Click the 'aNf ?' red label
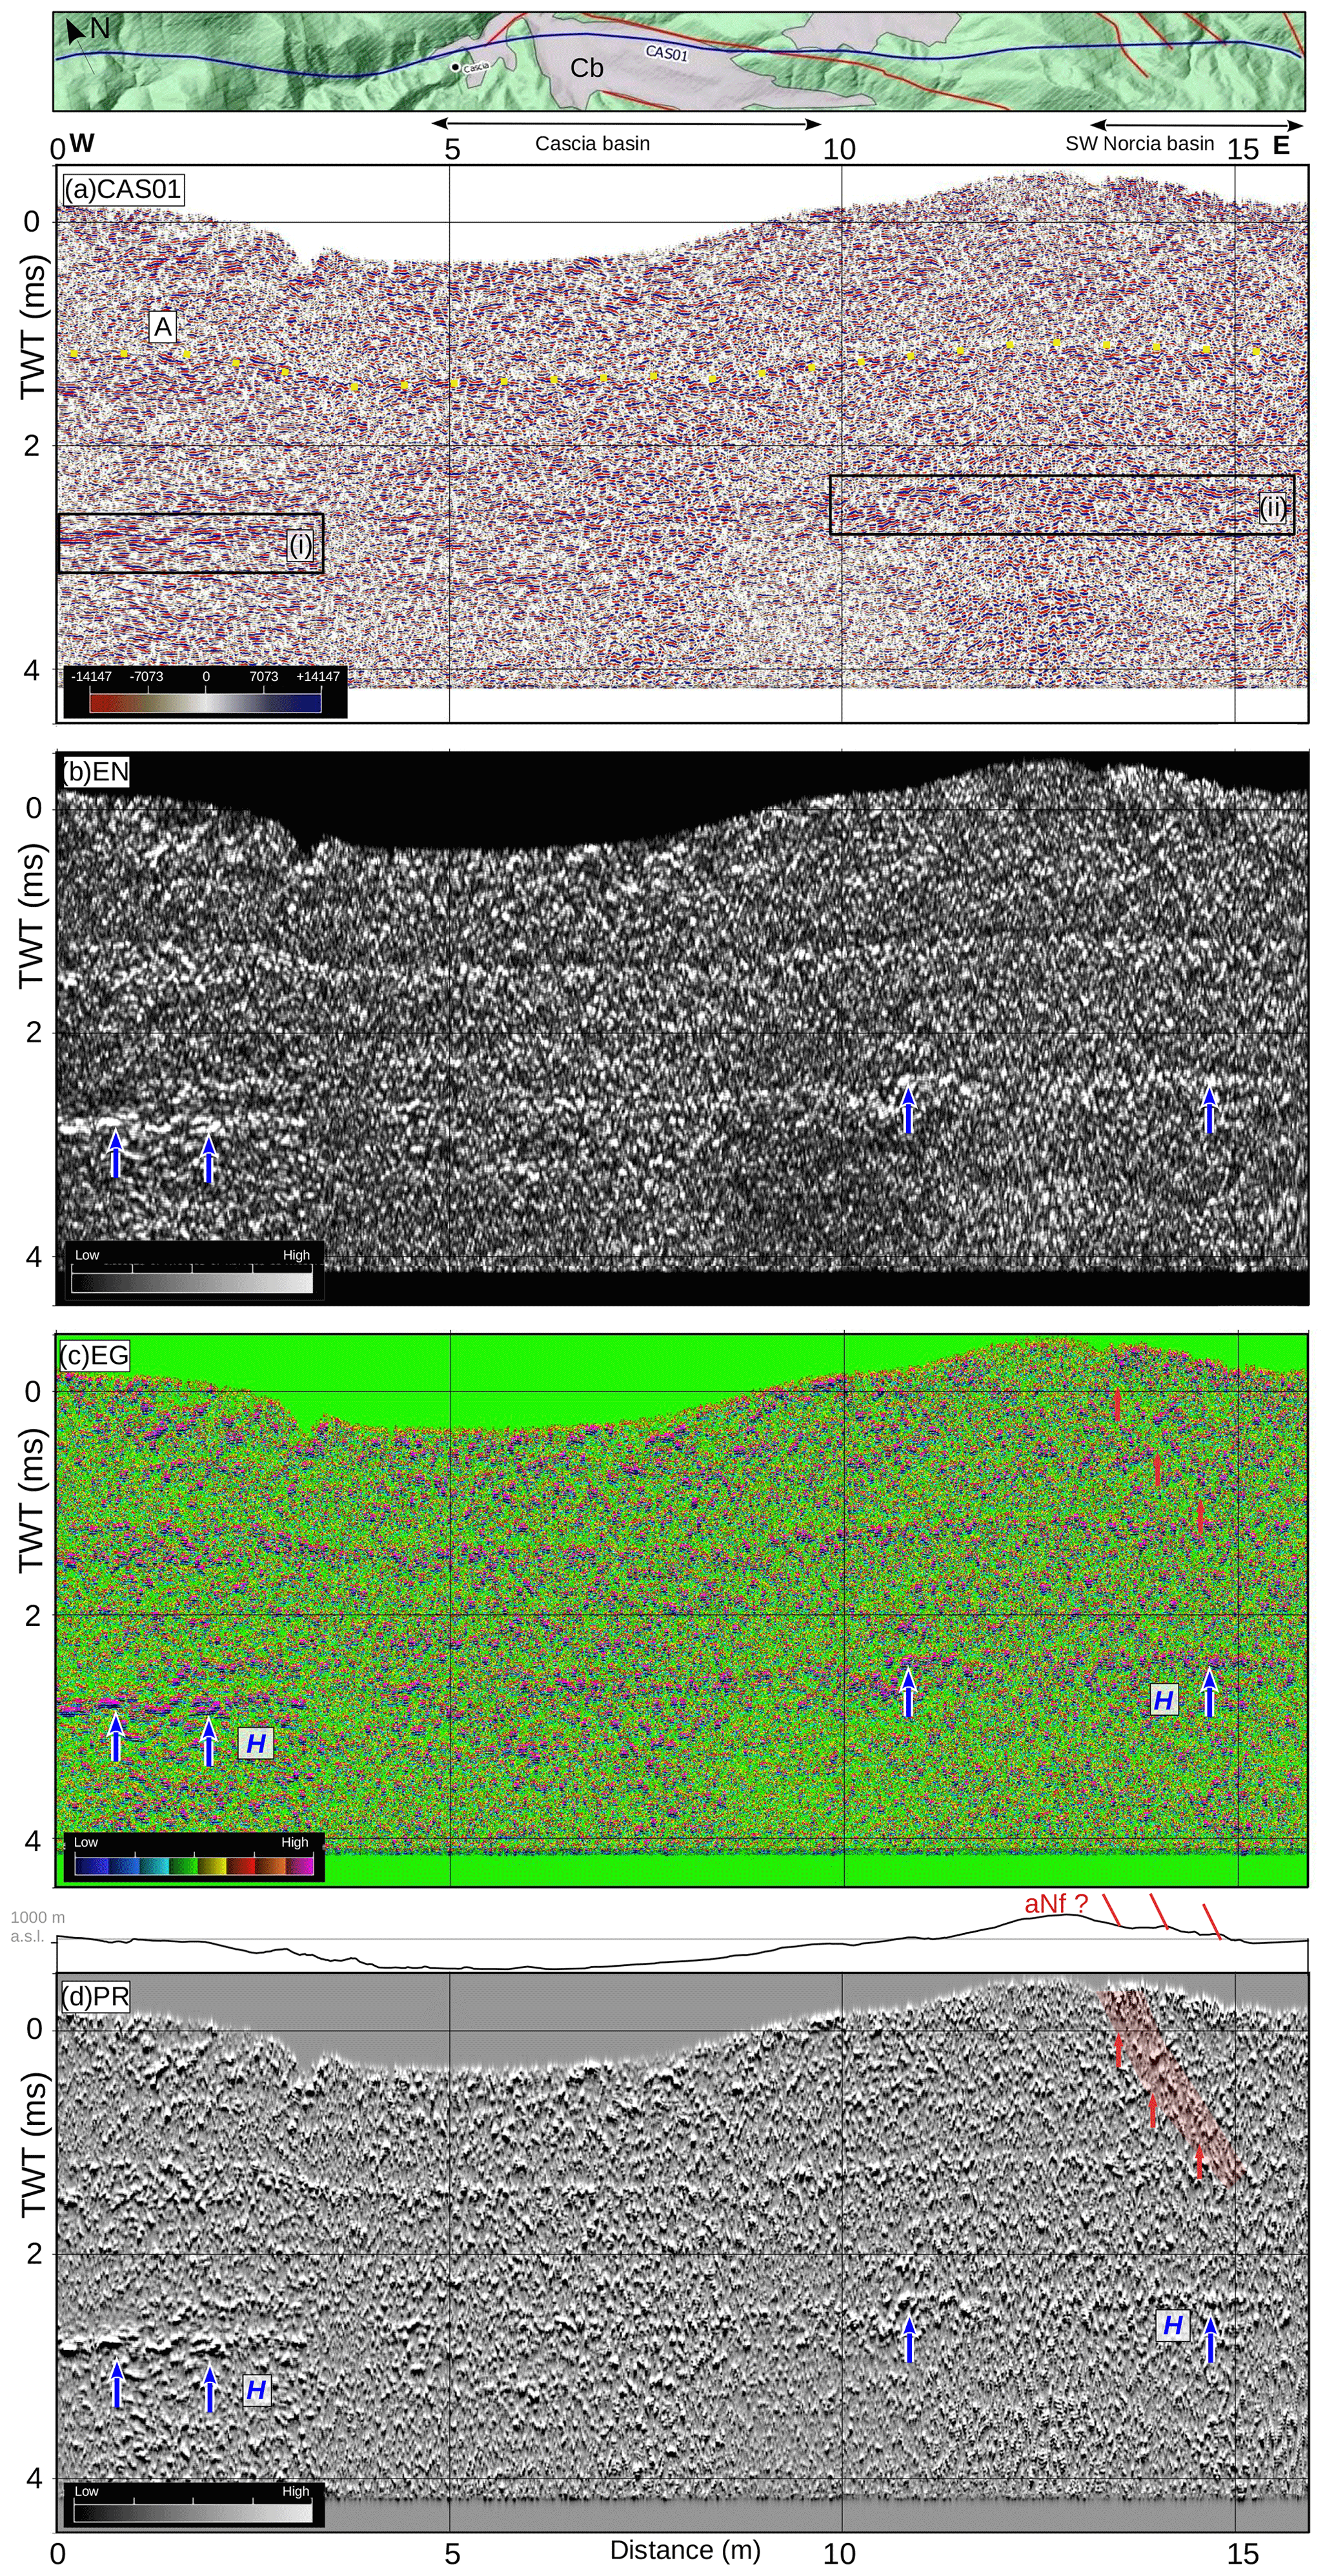This screenshot has height=2576, width=1334. (1055, 1904)
